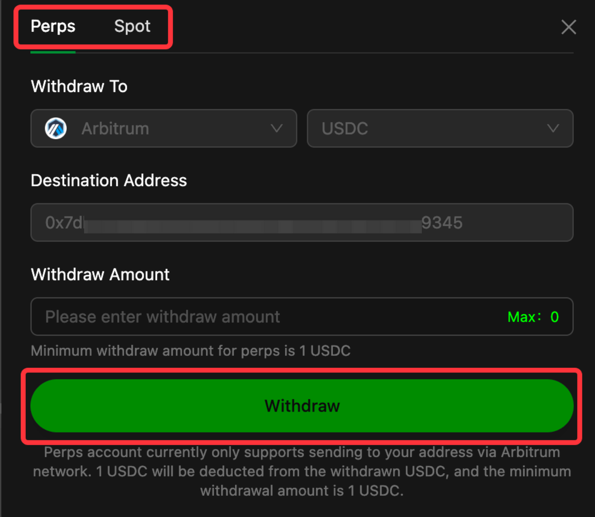The image size is (595, 517).
Task: Click the Arbitrum network logo icon
Action: (x=56, y=129)
